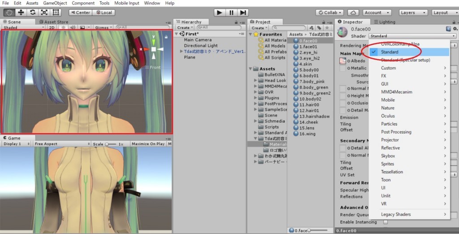Open the Collab dropdown
Screen dimensions: 459x234
click(329, 13)
